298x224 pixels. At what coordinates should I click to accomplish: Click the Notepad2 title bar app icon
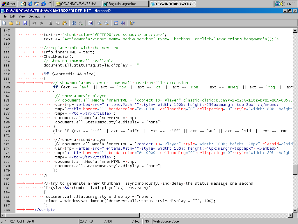pos(3,11)
